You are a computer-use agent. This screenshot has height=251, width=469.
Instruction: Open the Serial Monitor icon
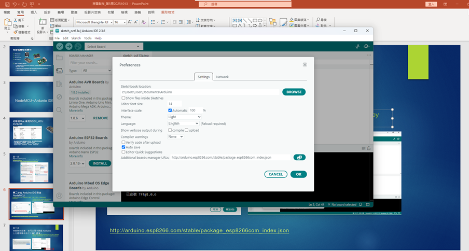tap(367, 47)
